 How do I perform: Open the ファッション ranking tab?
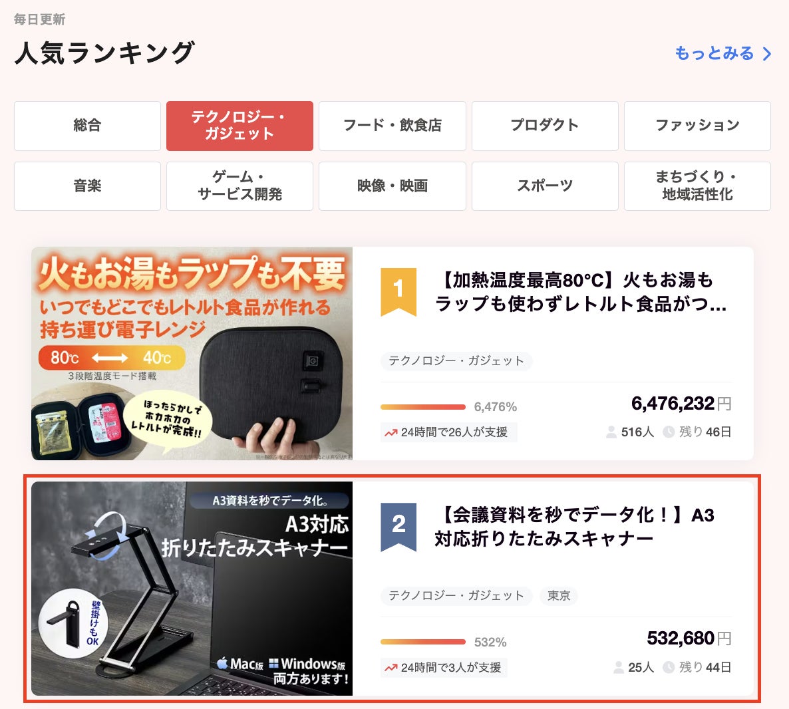coord(697,126)
